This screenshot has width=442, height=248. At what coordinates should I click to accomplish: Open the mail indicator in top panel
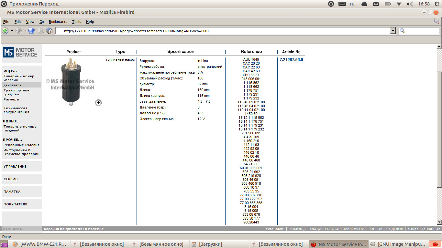tap(376, 4)
